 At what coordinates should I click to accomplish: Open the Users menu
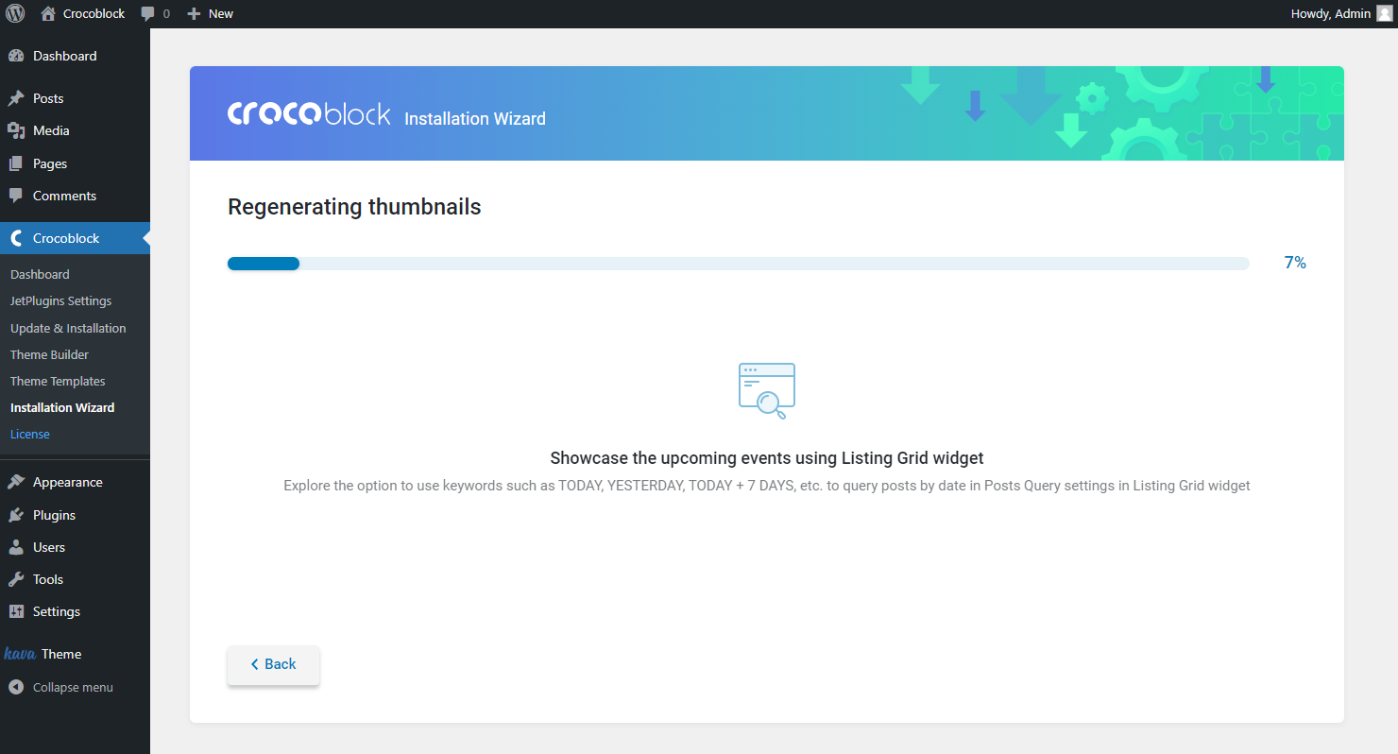[x=75, y=547]
